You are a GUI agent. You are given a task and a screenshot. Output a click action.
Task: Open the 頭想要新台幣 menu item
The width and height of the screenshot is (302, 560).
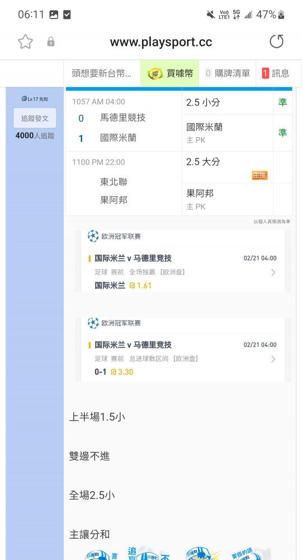click(x=102, y=73)
